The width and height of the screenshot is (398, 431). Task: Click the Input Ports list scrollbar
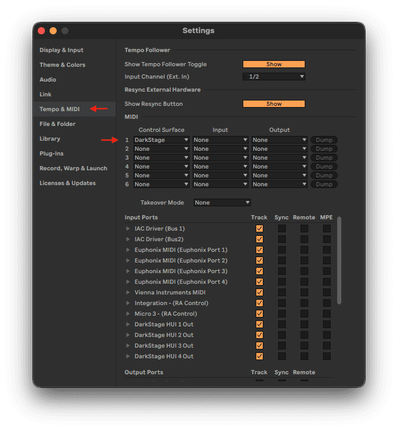pyautogui.click(x=340, y=260)
